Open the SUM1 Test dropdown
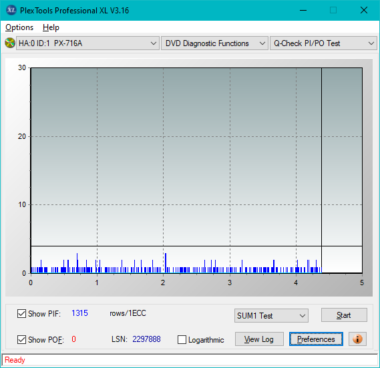This screenshot has width=380, height=368. tap(271, 316)
